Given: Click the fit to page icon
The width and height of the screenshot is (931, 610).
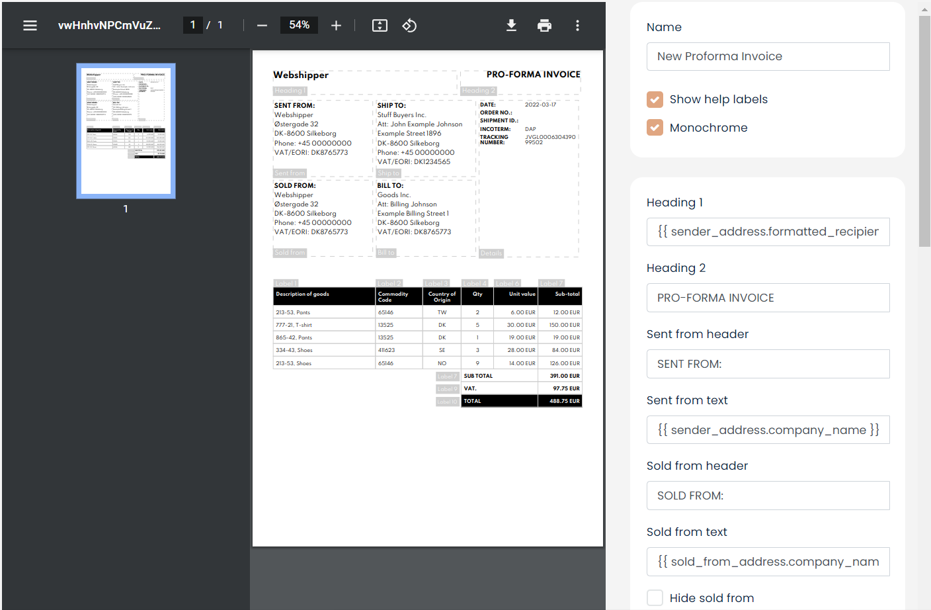Looking at the screenshot, I should coord(380,25).
